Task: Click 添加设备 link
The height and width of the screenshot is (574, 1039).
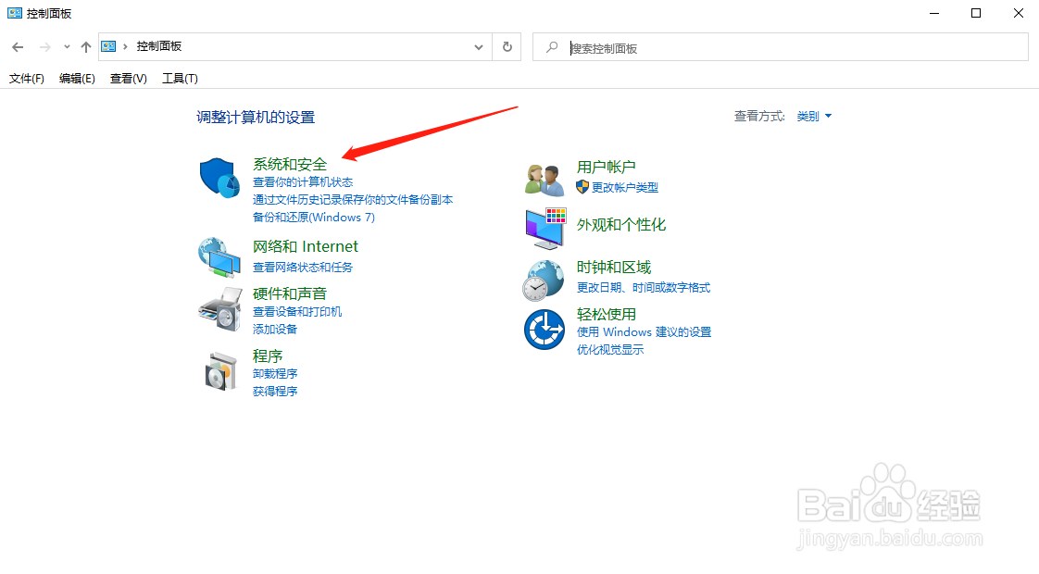Action: [275, 330]
